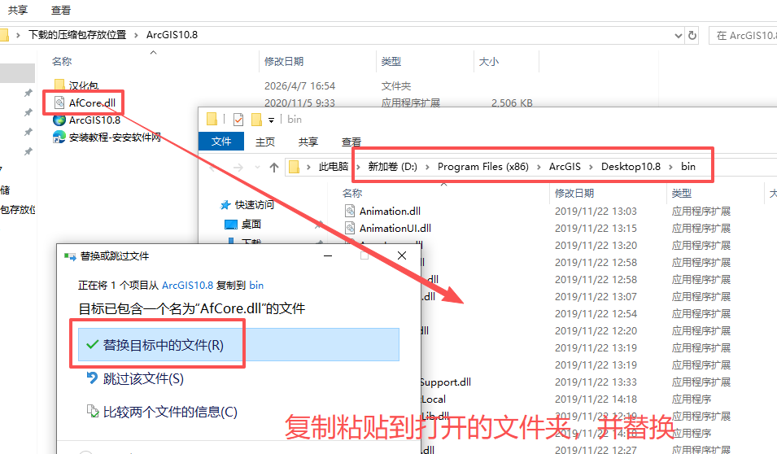Minimize the 替换或跳过文件 dialog
The image size is (777, 454).
[x=328, y=255]
